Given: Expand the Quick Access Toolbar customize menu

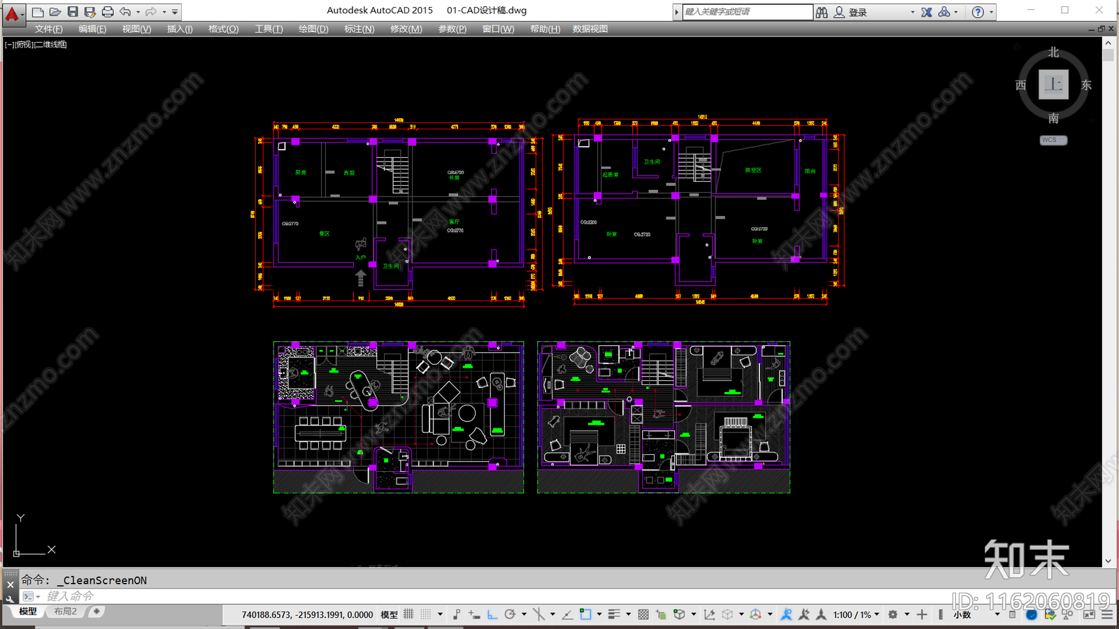Looking at the screenshot, I should (175, 12).
